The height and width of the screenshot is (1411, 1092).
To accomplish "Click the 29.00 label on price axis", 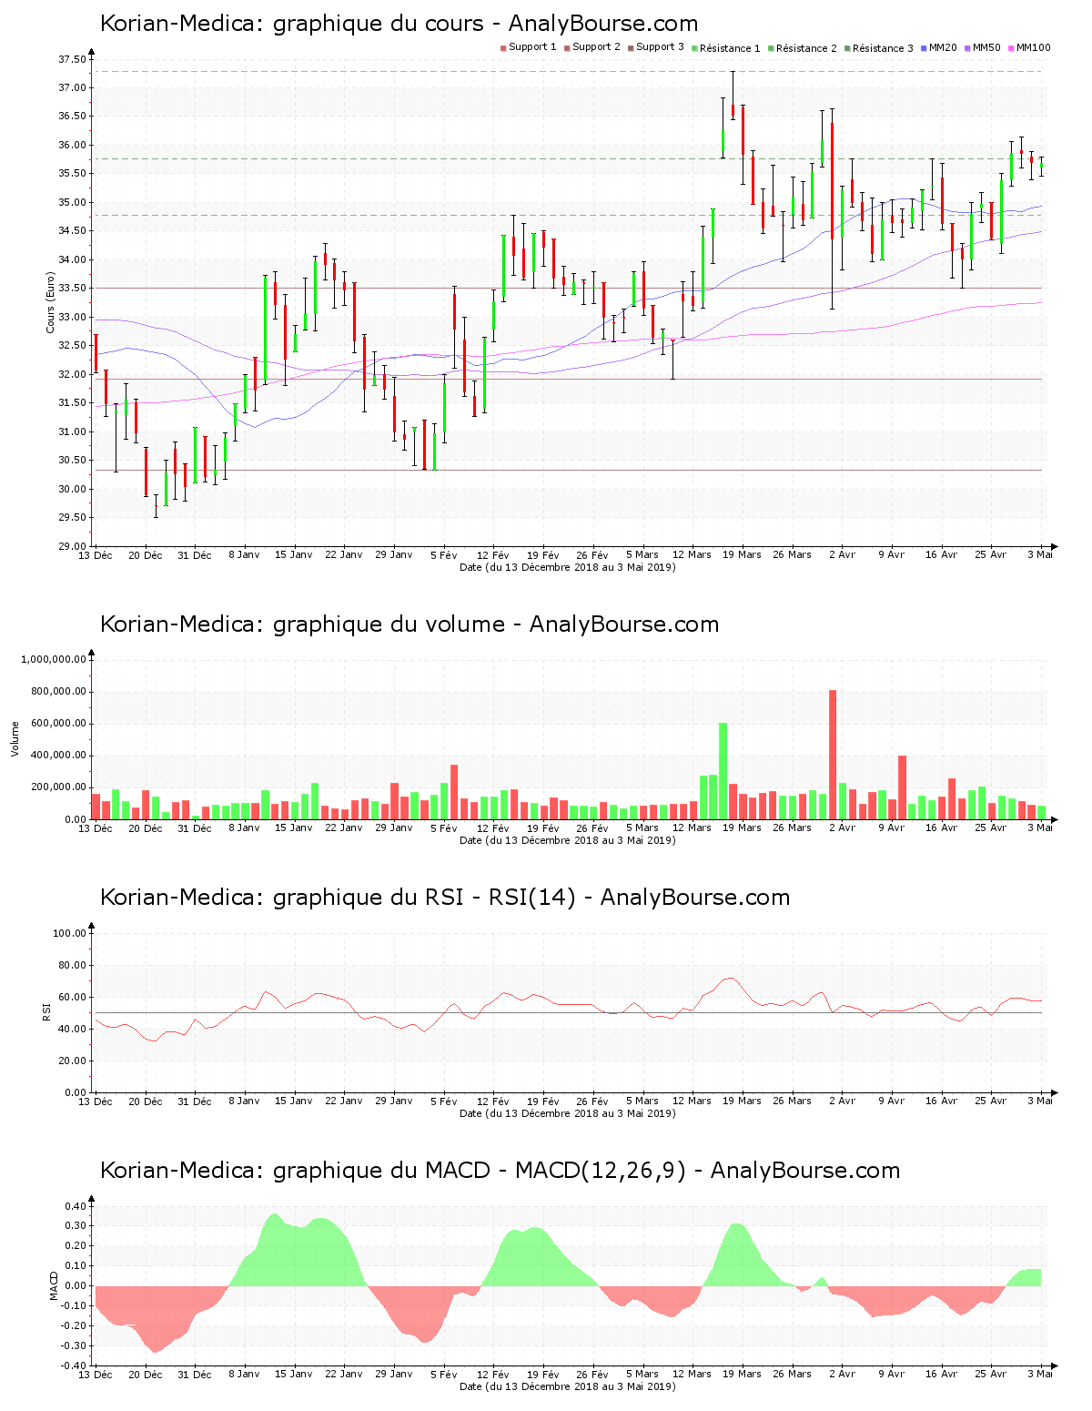I will (72, 547).
